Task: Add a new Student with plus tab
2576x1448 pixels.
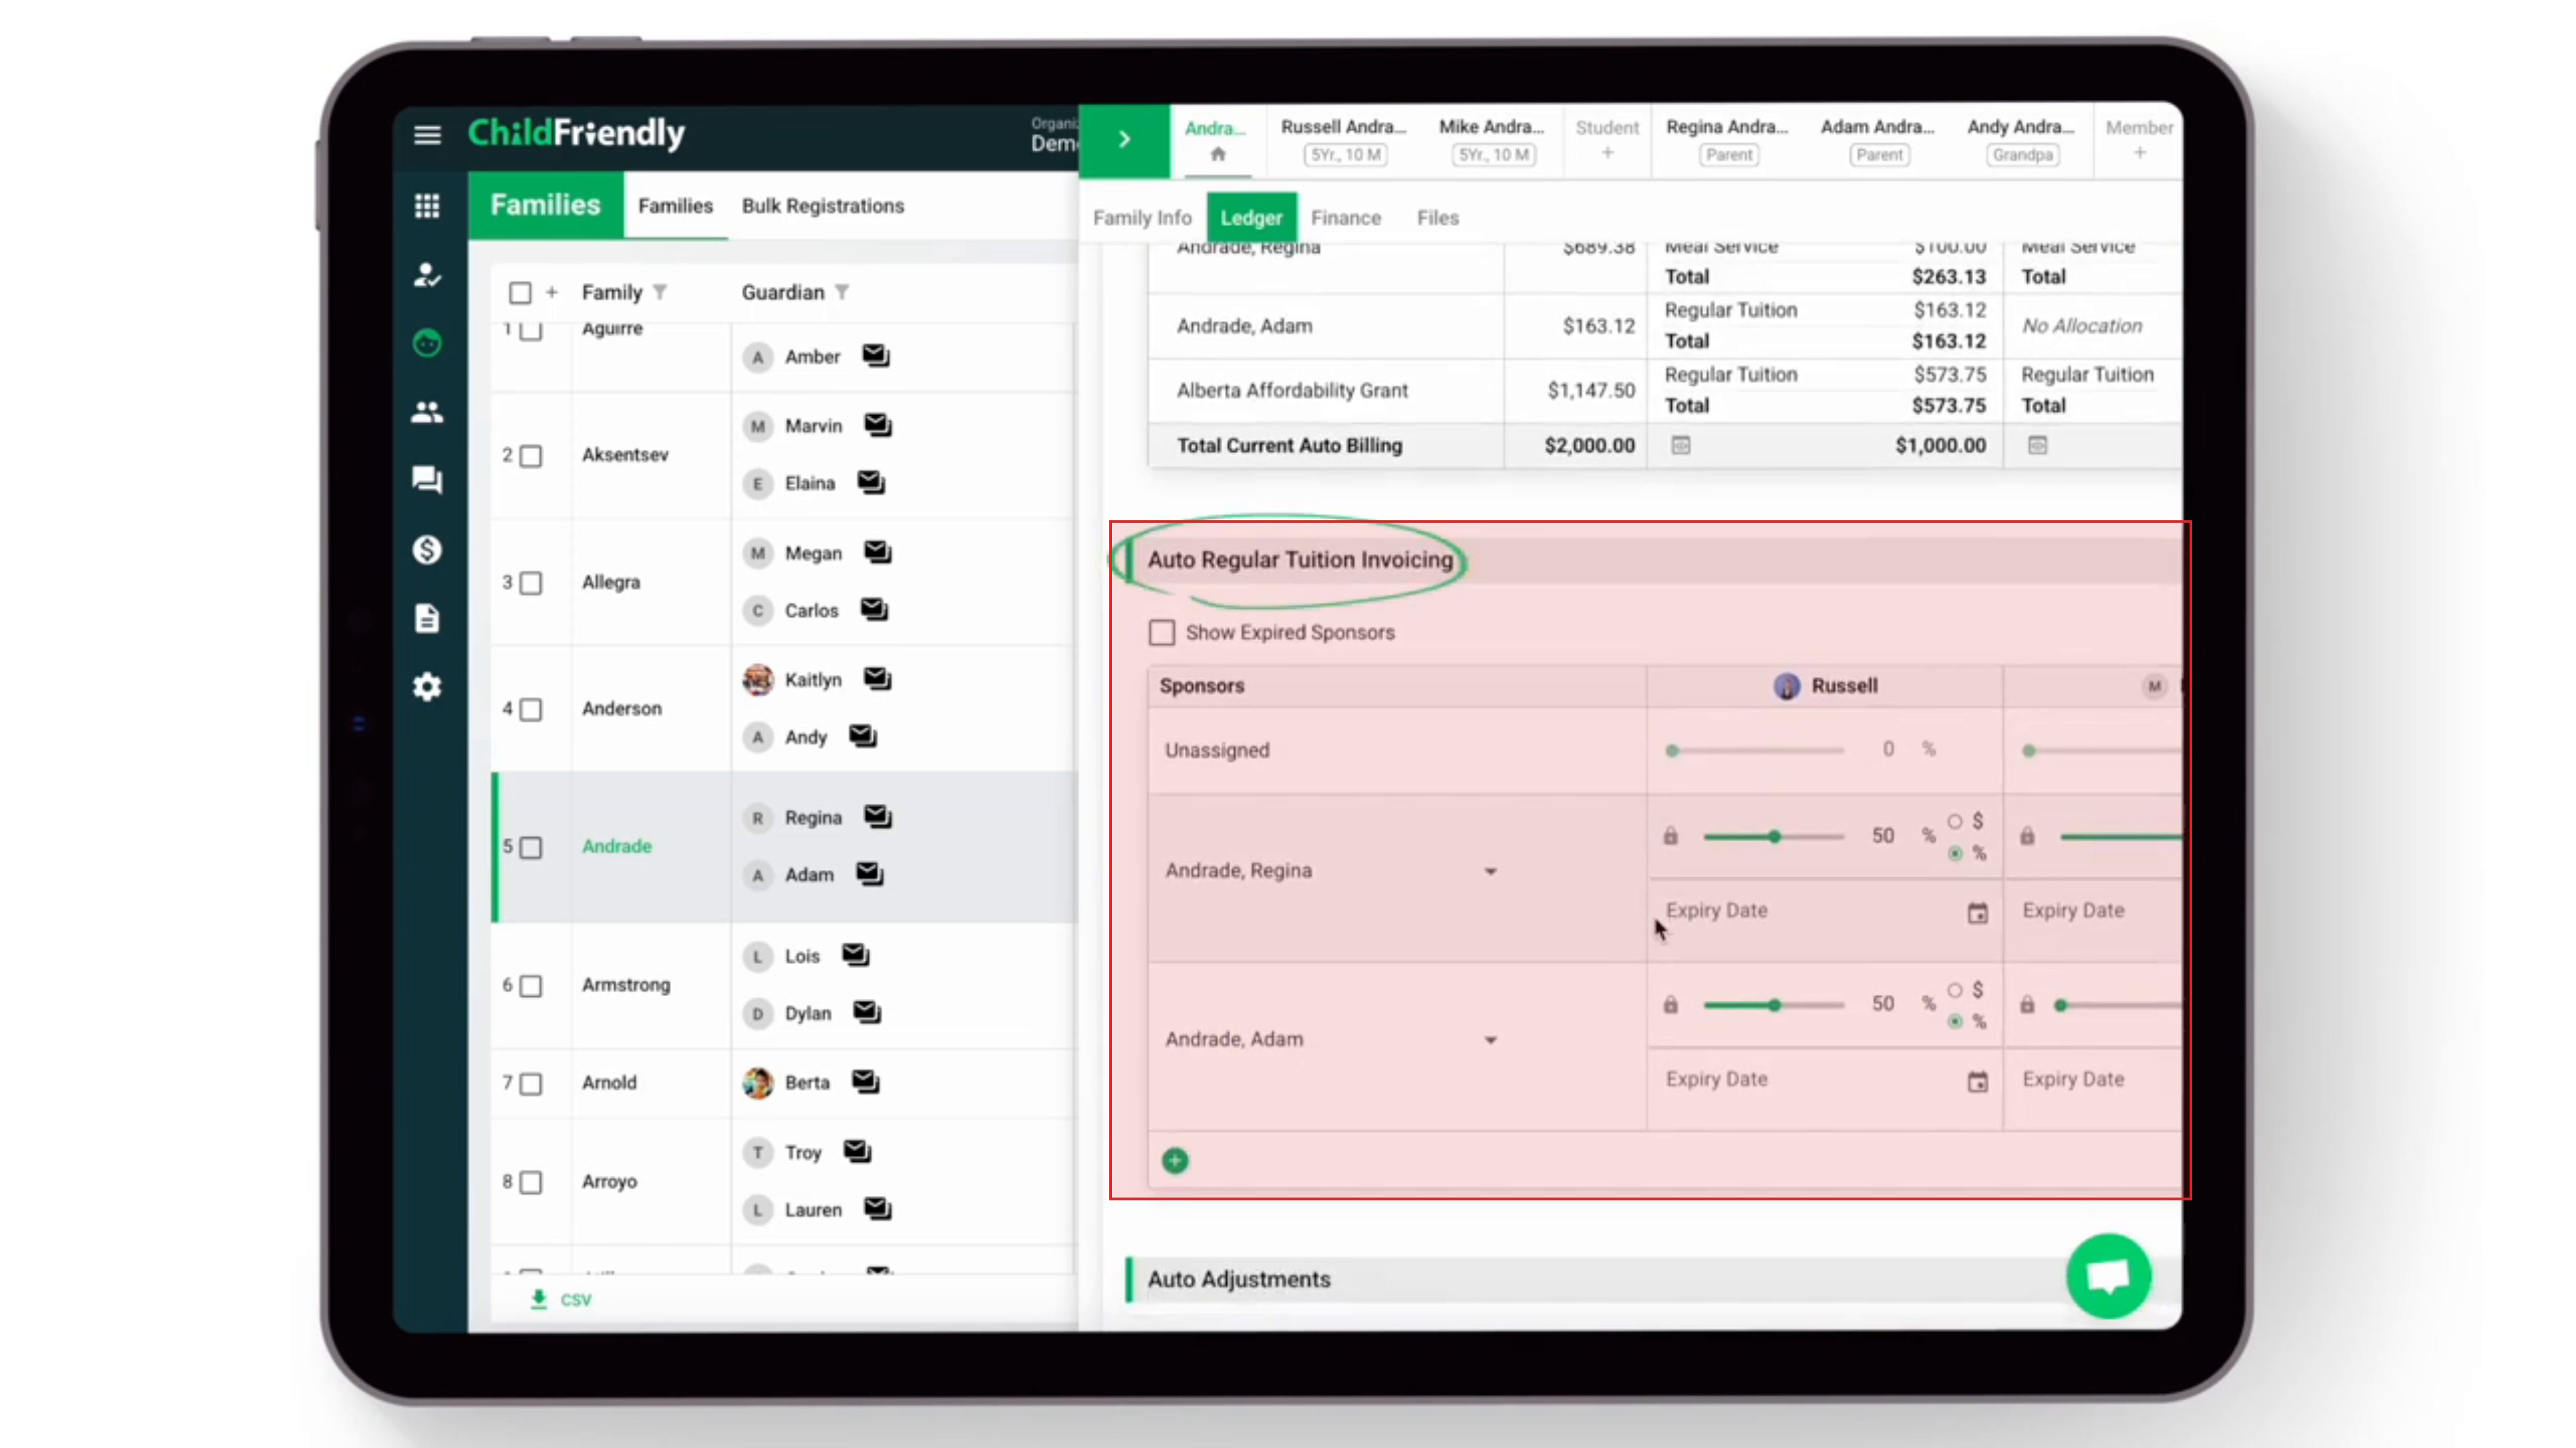Action: (1607, 140)
